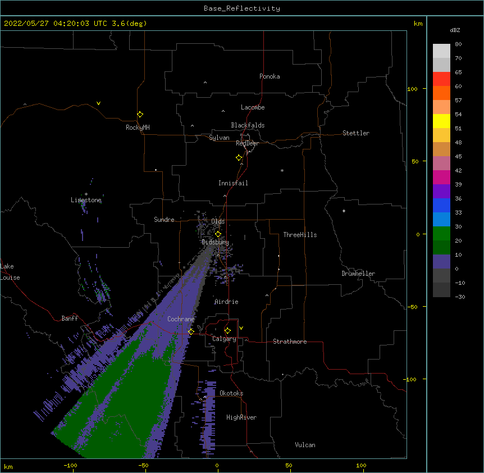484x473 pixels.
Task: Select the Limestone label
Action: click(86, 200)
